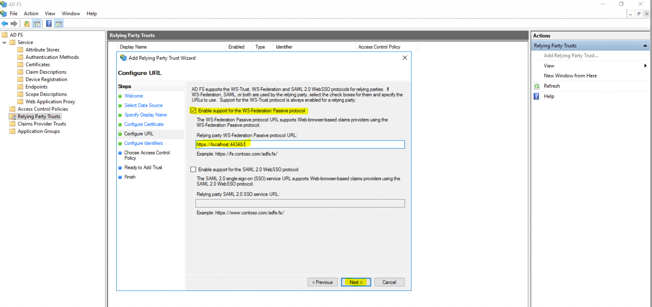Click the Back navigation arrow in the toolbar

tap(4, 23)
